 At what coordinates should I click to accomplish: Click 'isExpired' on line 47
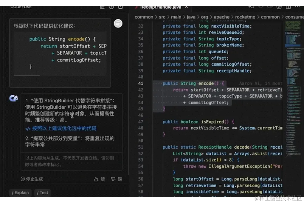tap(213, 122)
